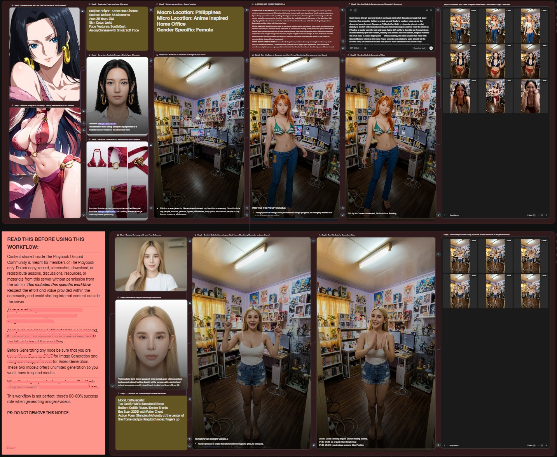Toggle grid view icon in top download node footer
557x457 pixels.
(x=542, y=215)
